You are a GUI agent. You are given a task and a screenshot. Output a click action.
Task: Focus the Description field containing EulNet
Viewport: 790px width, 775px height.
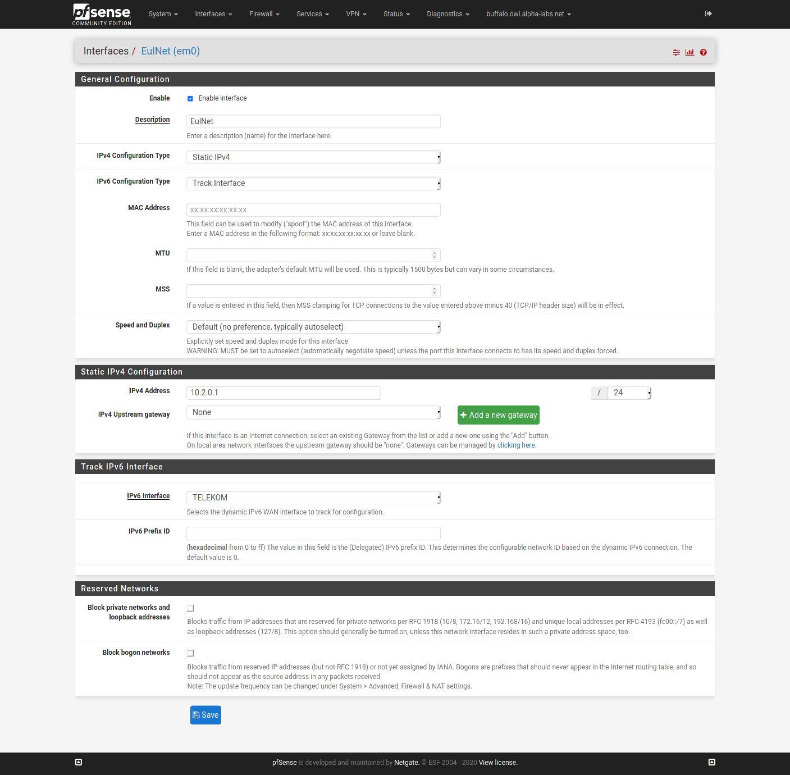pyautogui.click(x=313, y=121)
